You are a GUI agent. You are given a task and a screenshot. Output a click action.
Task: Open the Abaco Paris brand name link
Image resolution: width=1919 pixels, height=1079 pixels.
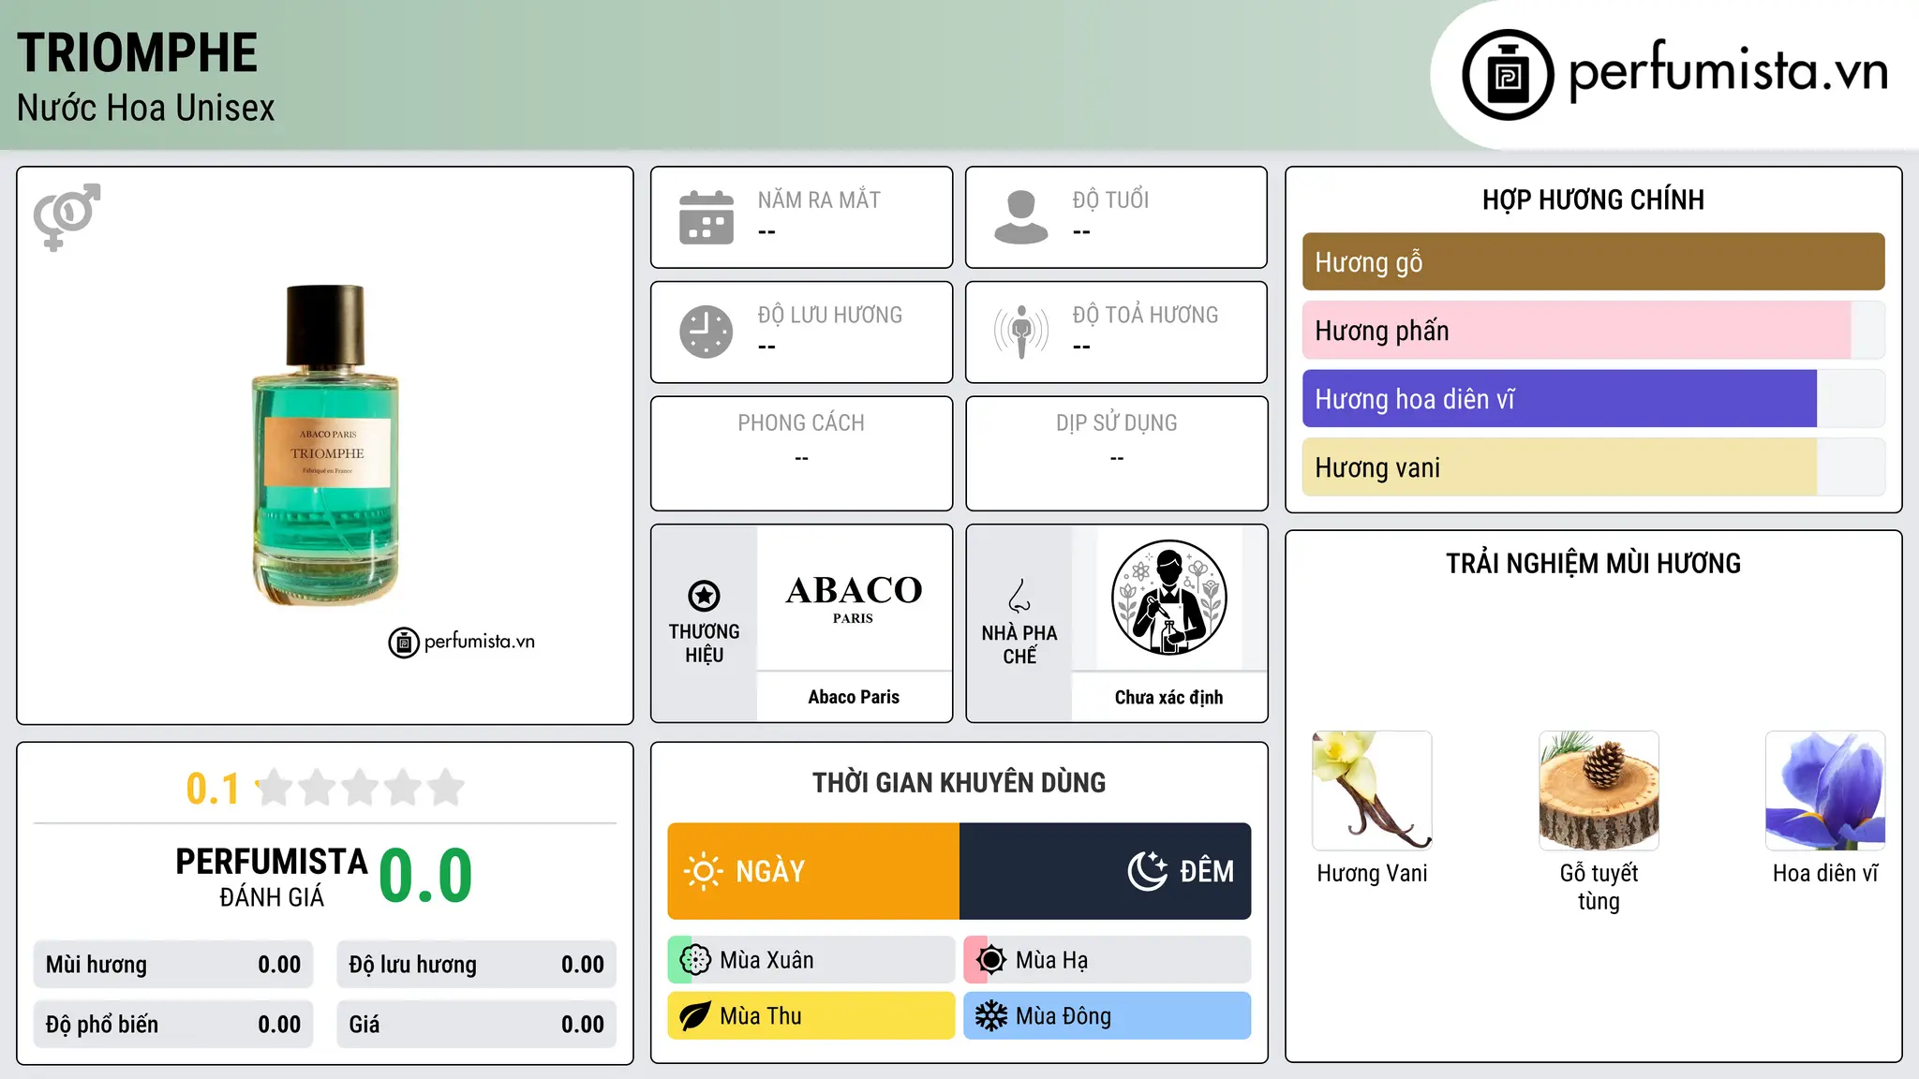point(854,697)
